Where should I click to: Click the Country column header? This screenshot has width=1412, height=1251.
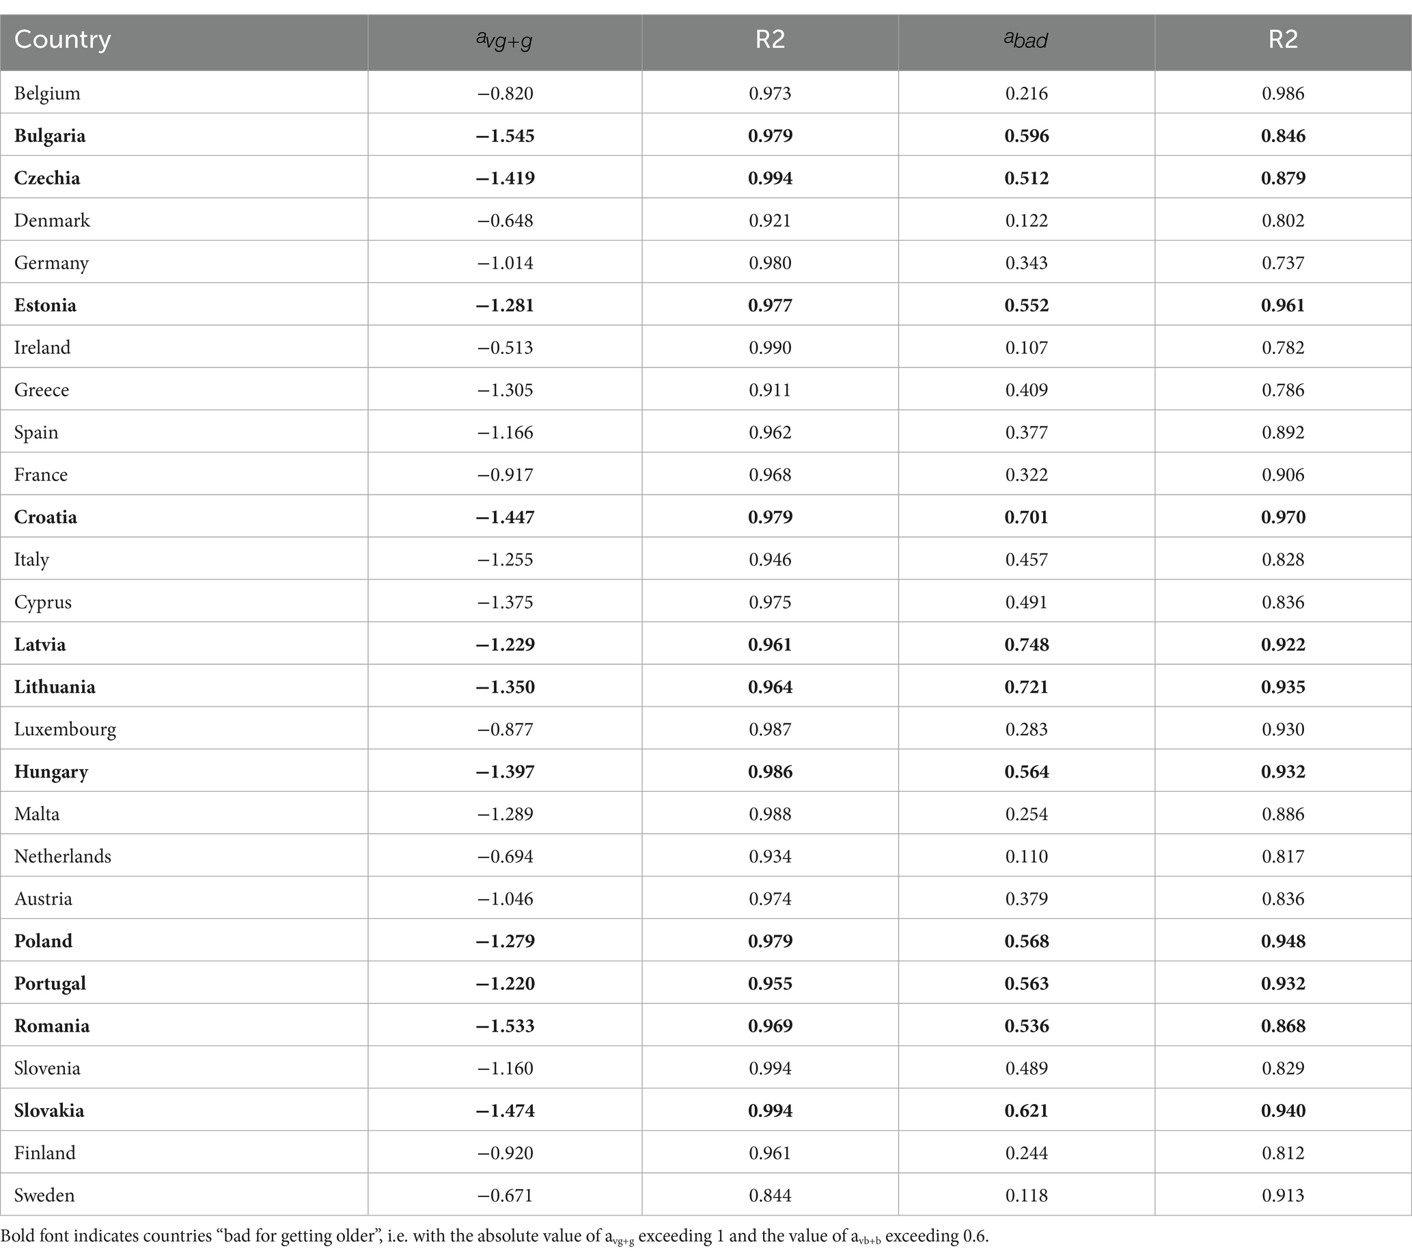tap(62, 40)
